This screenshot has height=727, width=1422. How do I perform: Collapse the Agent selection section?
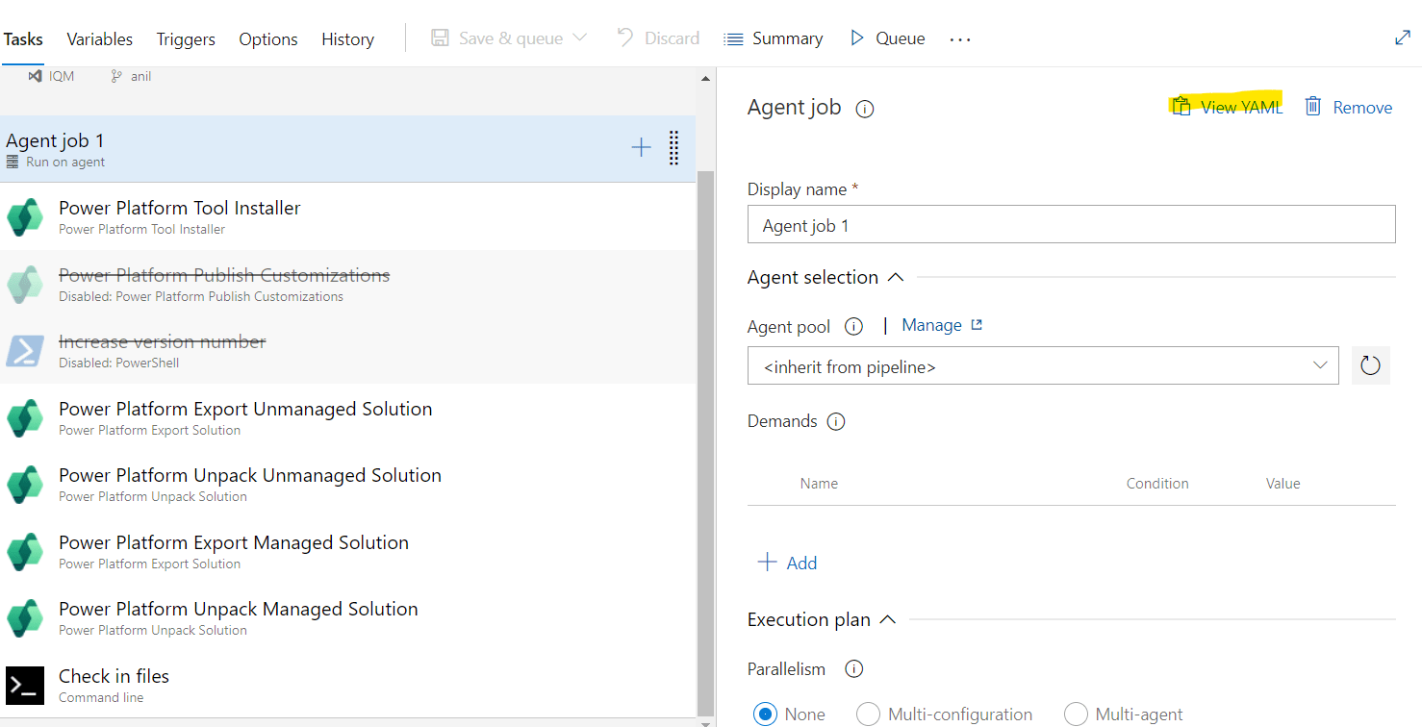pos(895,276)
